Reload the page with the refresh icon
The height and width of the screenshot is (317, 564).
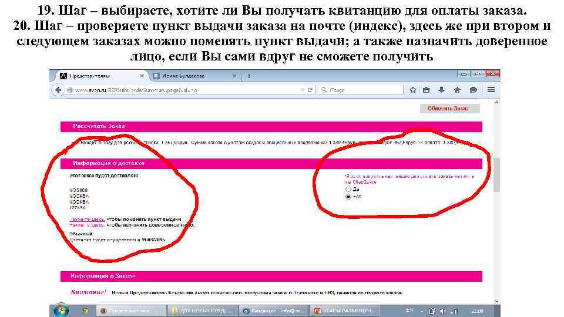(x=310, y=90)
